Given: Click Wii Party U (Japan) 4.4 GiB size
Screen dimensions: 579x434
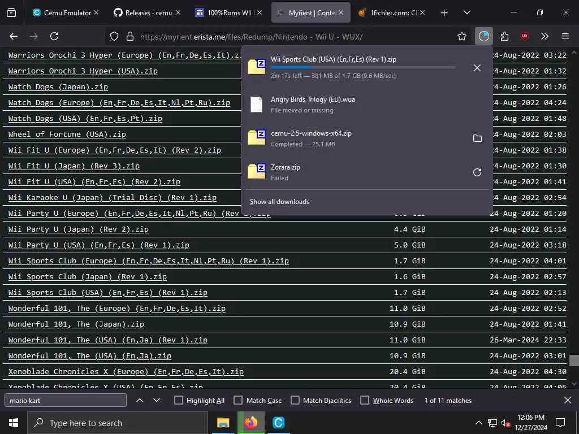Looking at the screenshot, I should pos(409,229).
